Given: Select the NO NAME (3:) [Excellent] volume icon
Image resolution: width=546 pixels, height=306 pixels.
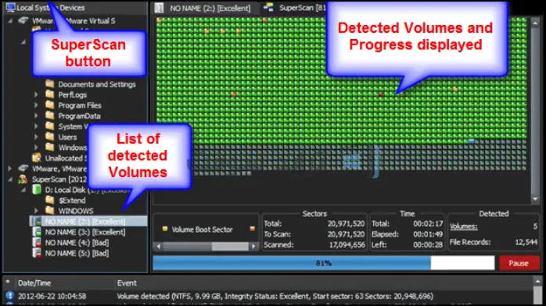Looking at the screenshot, I should coord(36,232).
